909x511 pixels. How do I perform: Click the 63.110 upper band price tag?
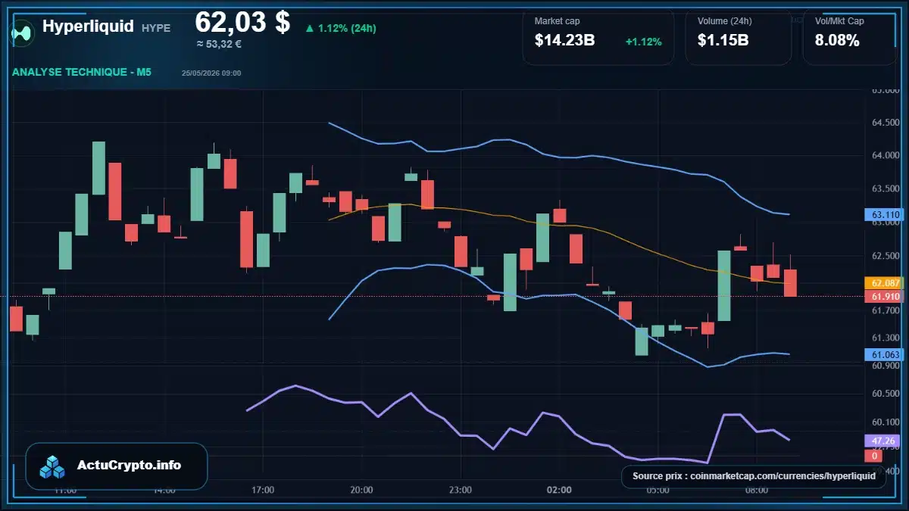(x=886, y=215)
